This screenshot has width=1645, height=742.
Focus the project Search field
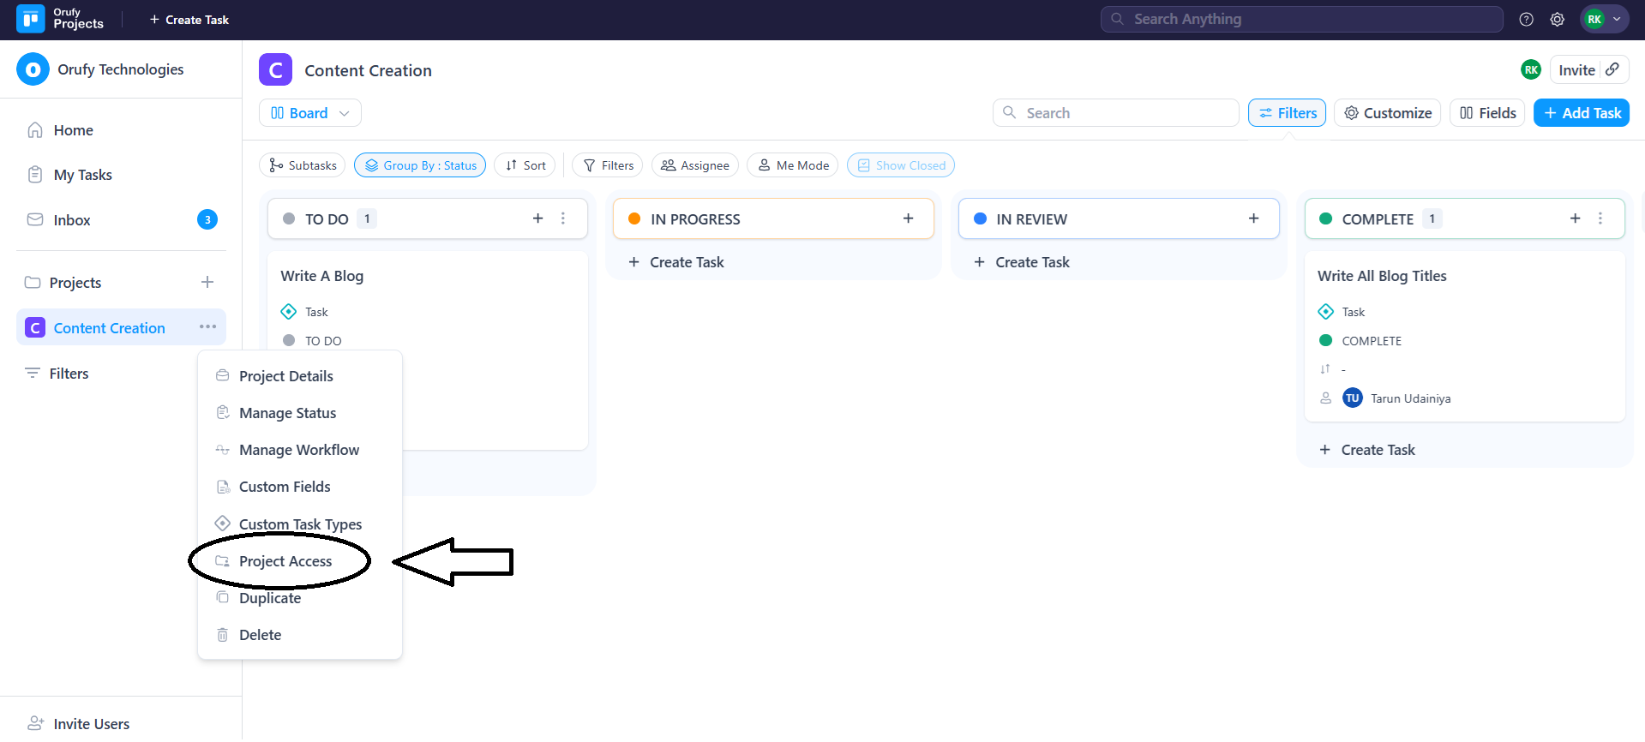click(1115, 113)
